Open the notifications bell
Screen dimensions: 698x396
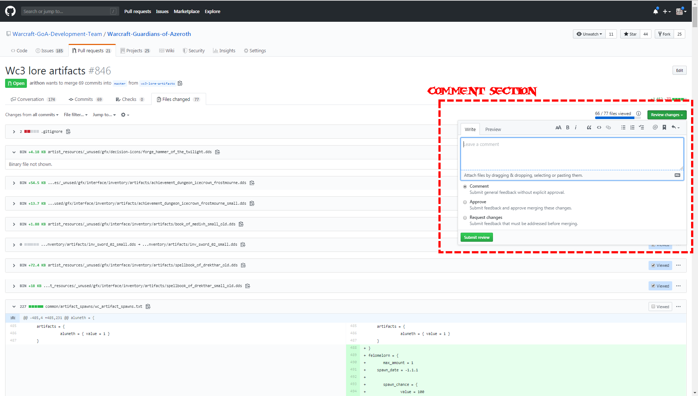coord(655,12)
